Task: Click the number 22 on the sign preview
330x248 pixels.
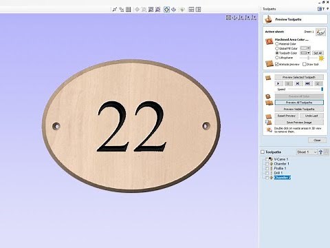Action: tap(131, 126)
